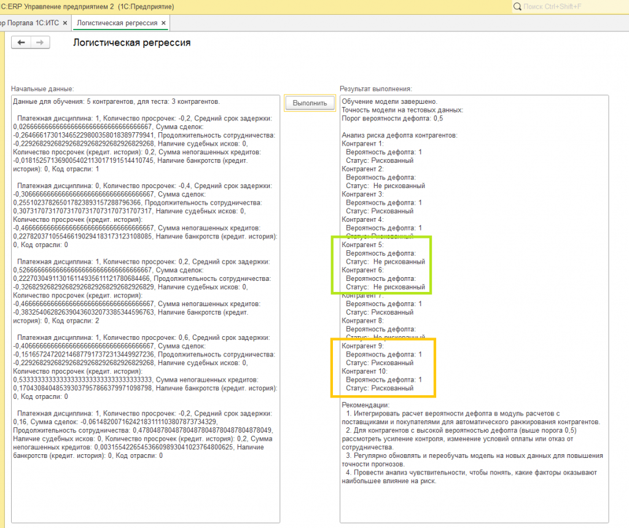The height and width of the screenshot is (528, 629).
Task: Close the Портала 1С:ИТС tab
Action: point(65,23)
